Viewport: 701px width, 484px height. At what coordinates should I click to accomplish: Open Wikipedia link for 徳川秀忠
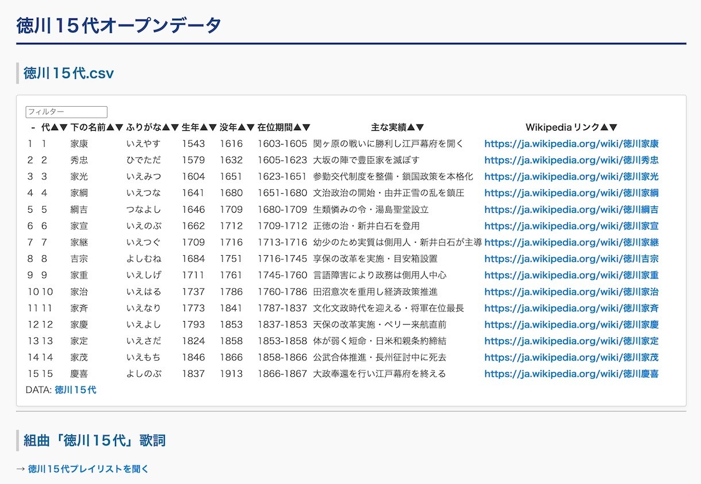click(x=572, y=160)
